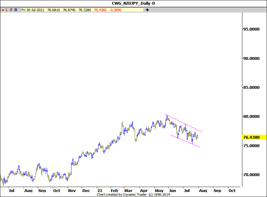The width and height of the screenshot is (267, 197).
Task: Click the Jun label on time axis
Action: point(172,190)
